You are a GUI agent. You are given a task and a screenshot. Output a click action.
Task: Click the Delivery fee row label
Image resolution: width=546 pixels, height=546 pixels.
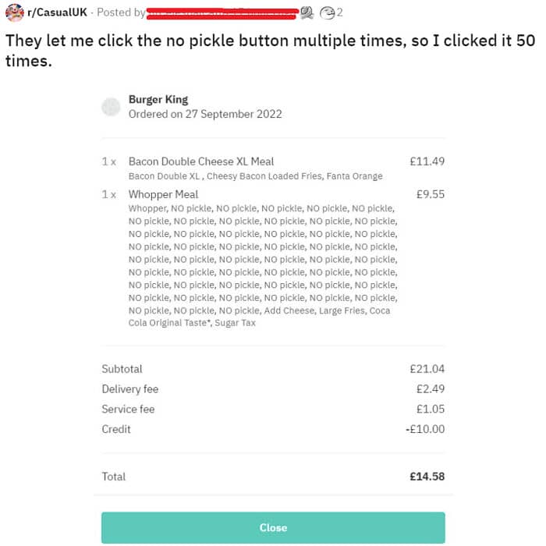coord(129,389)
